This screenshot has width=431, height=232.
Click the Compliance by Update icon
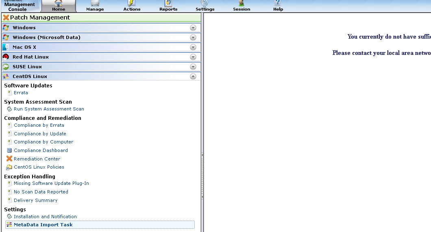(9, 134)
